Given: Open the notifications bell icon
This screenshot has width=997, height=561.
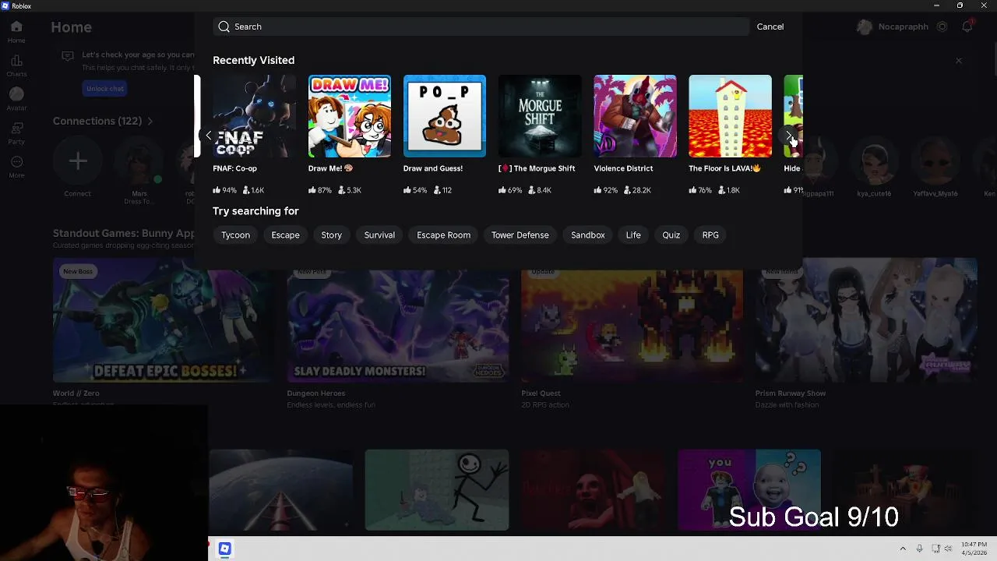Looking at the screenshot, I should pyautogui.click(x=967, y=26).
